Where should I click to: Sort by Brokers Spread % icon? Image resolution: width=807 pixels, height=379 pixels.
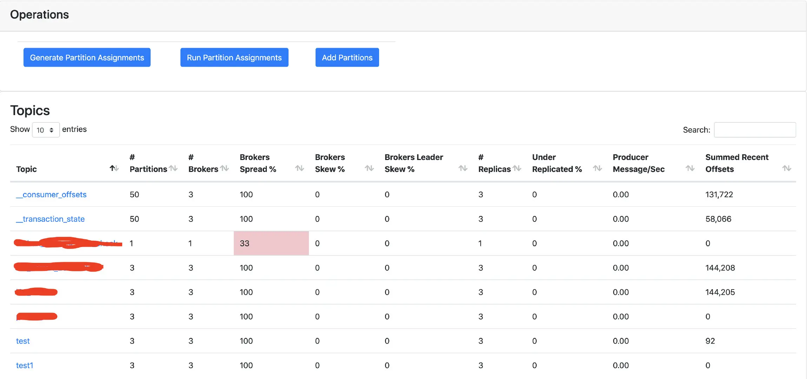coord(299,168)
